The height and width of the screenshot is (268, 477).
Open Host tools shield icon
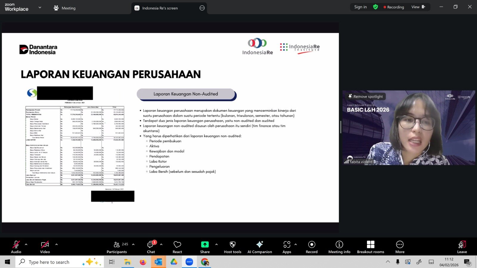pos(233,244)
